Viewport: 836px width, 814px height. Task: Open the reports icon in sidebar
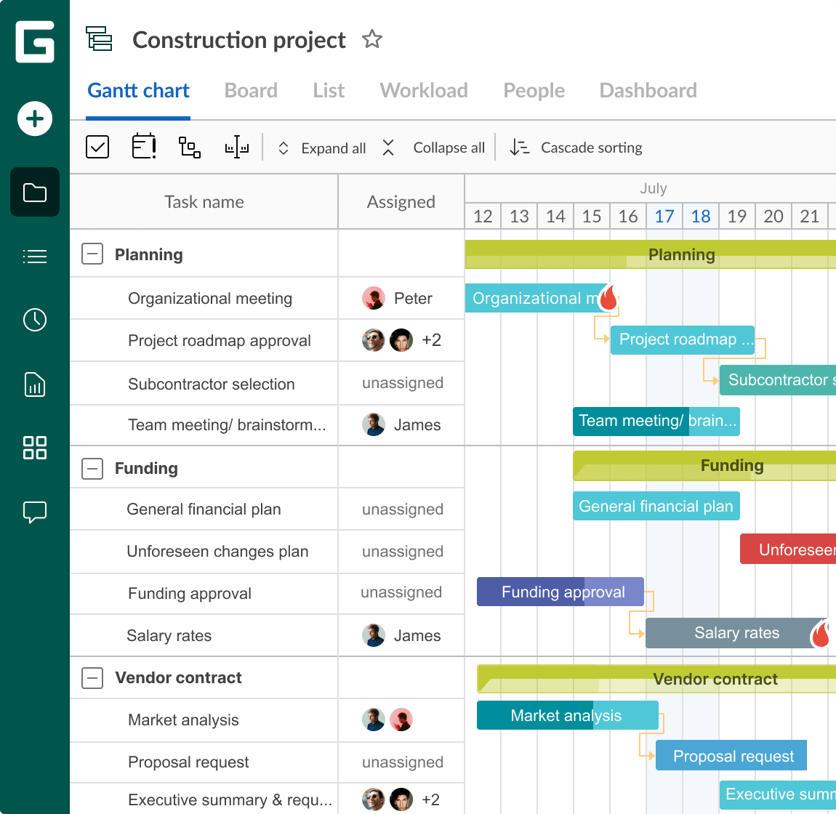[35, 384]
